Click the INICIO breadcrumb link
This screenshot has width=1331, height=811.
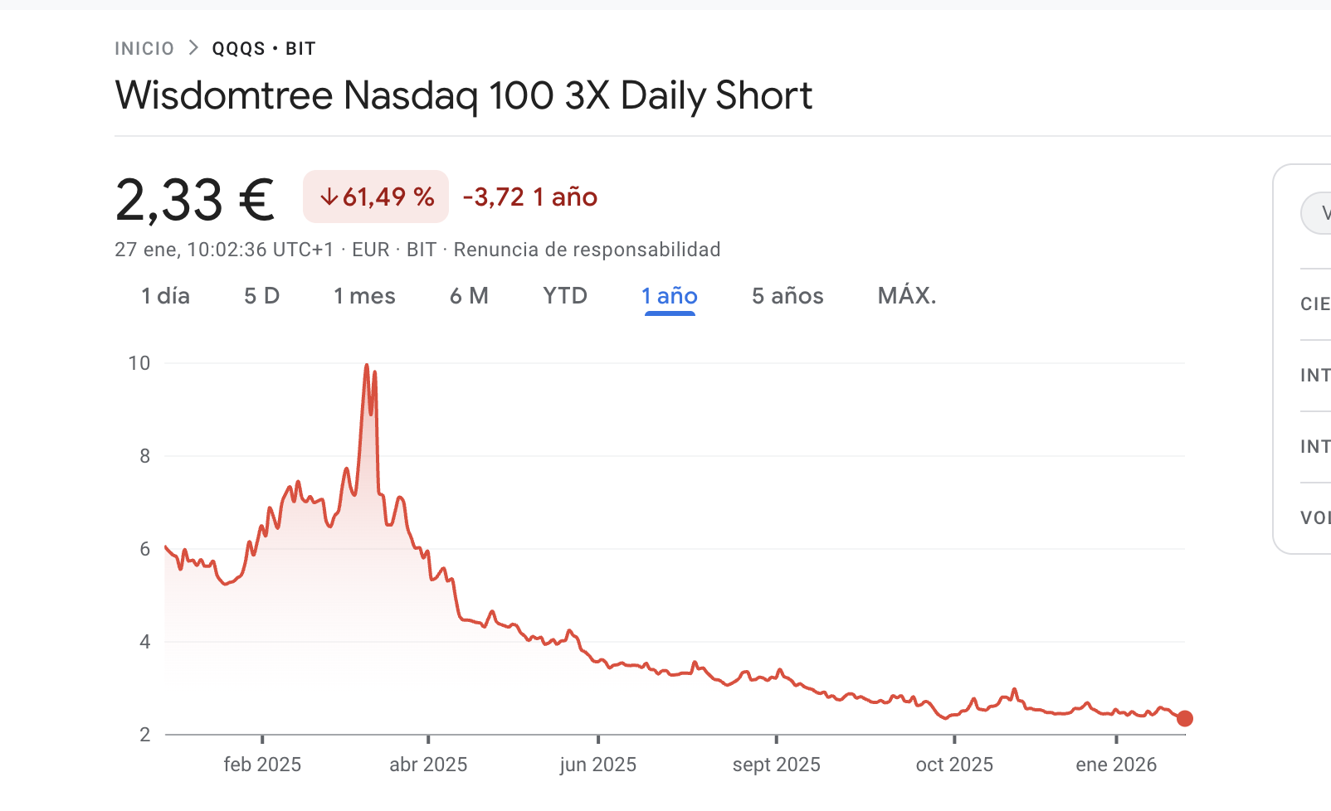coord(144,49)
